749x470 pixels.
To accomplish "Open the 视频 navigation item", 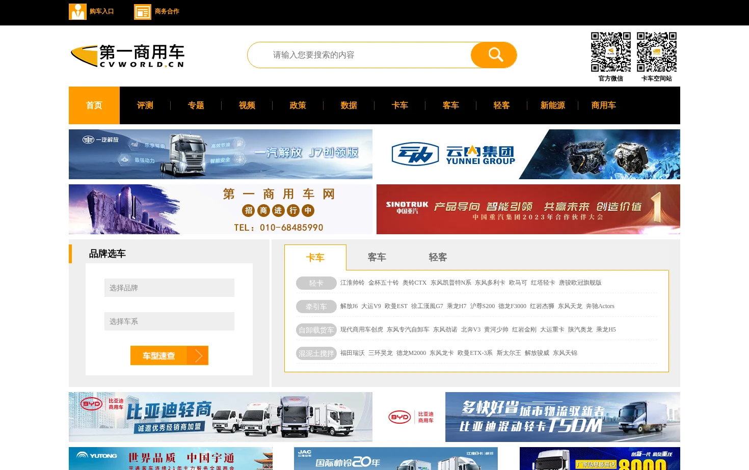I will 247,105.
